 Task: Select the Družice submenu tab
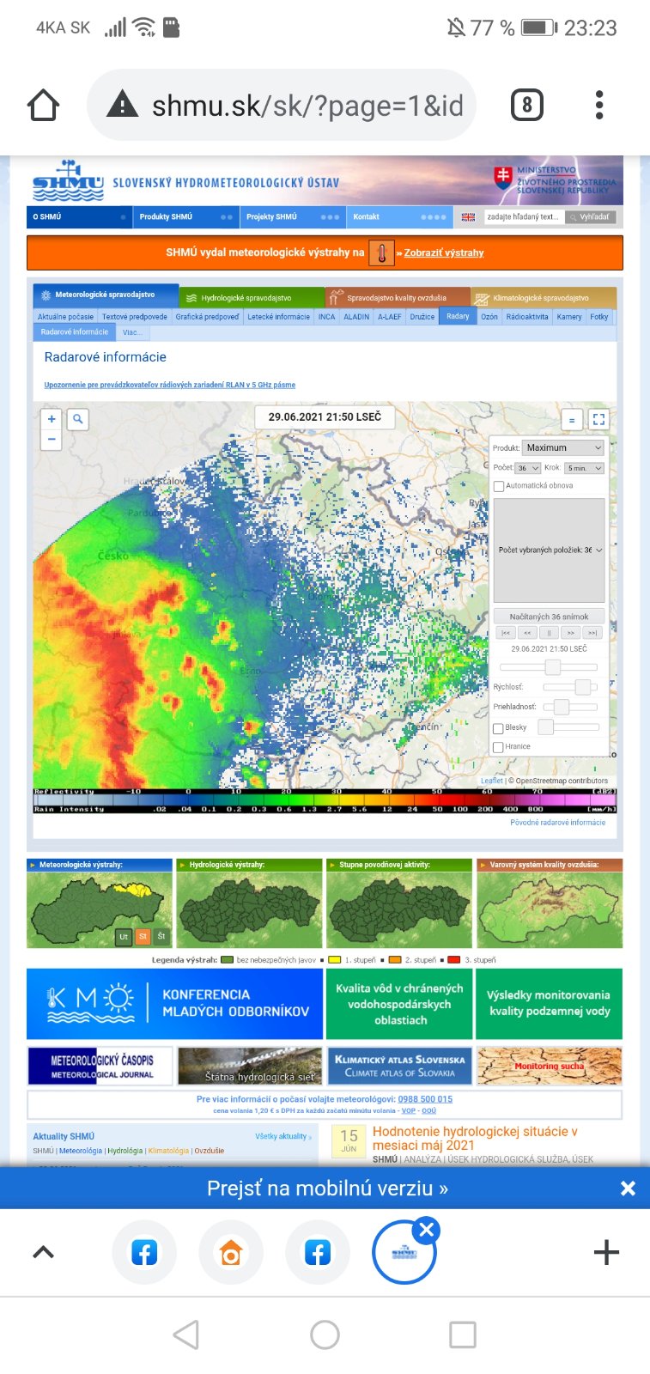[422, 317]
